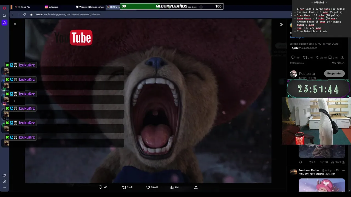The image size is (351, 197).
Task: Open Opera sidebar three-dot more menu
Action: coord(4,187)
